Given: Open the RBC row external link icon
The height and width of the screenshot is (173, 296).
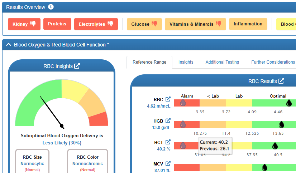Looking at the screenshot, I should click(x=168, y=99).
